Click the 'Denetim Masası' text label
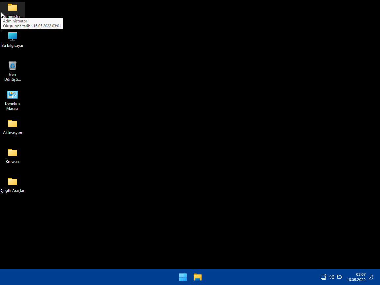Screen dimensions: 380x285 click(13, 106)
